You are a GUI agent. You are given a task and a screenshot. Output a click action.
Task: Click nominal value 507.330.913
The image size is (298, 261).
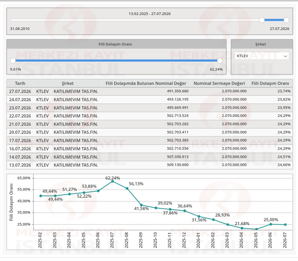pos(178,157)
